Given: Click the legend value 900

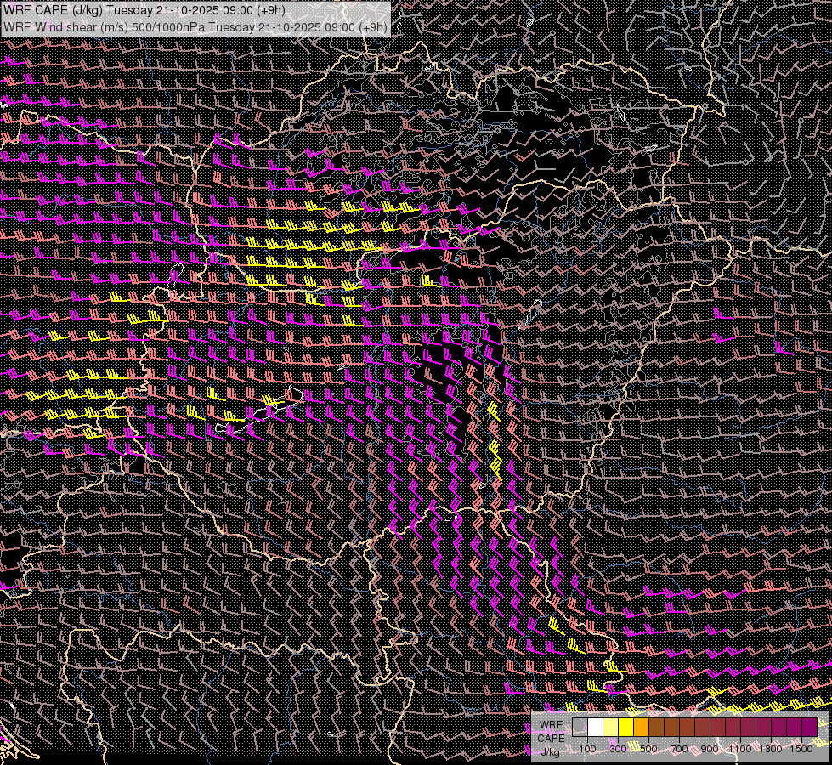Looking at the screenshot, I should tap(710, 749).
